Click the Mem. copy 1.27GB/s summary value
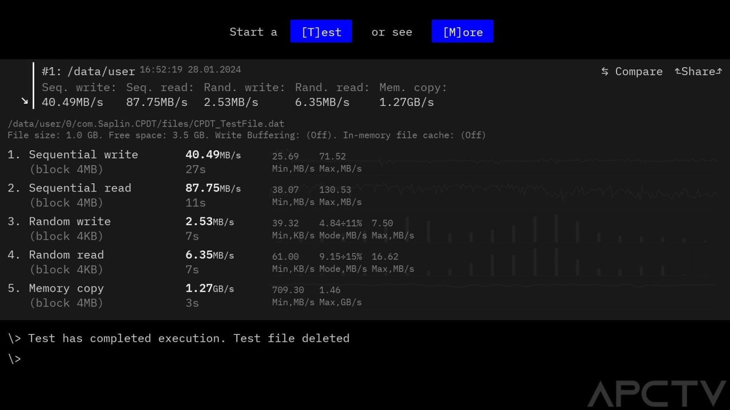Image resolution: width=730 pixels, height=410 pixels. point(406,102)
